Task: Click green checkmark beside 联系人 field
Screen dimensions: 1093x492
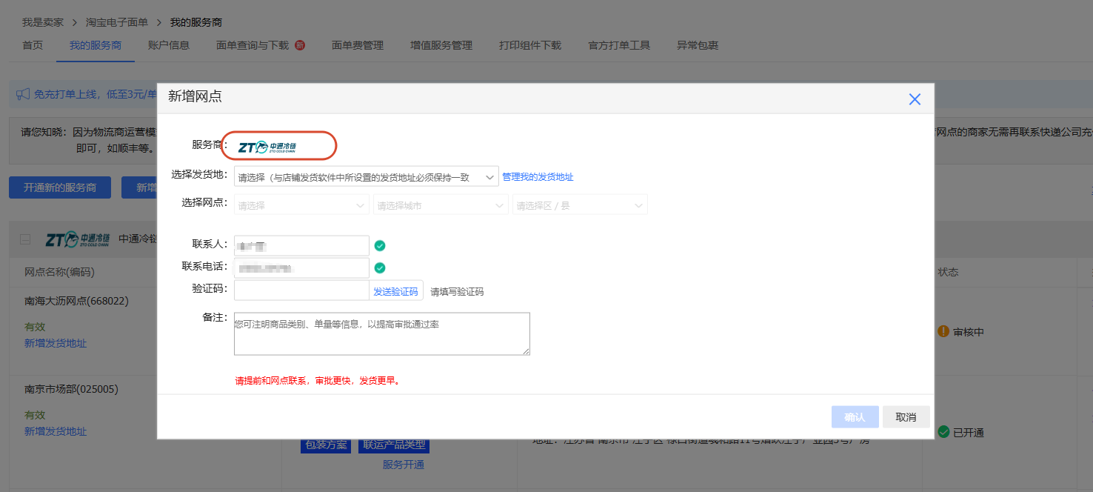Action: (x=380, y=246)
